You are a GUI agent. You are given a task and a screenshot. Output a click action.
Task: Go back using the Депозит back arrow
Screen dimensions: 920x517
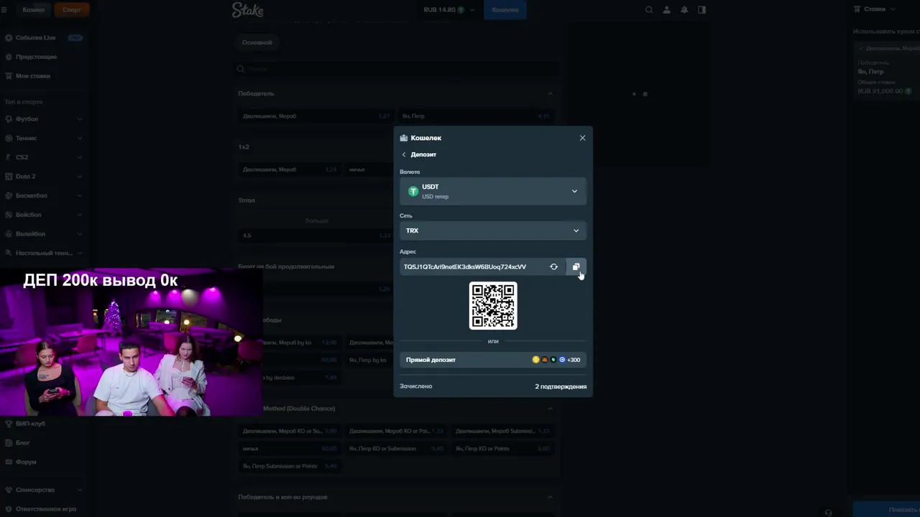click(x=404, y=154)
